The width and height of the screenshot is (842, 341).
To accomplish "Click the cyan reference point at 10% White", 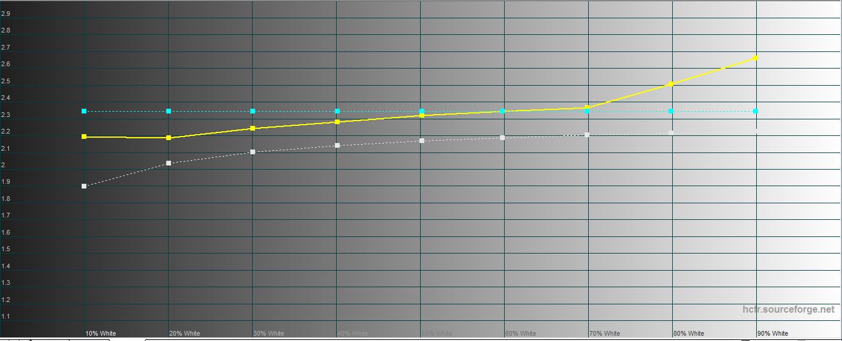I will (84, 111).
